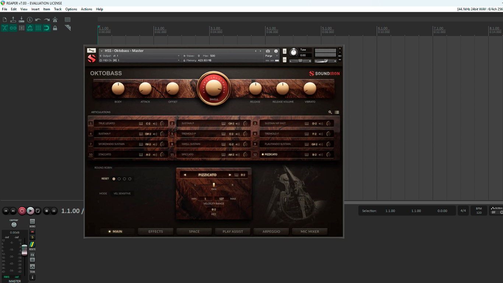This screenshot has height=283, width=503.
Task: Toggle the locking padlock icon
Action: (x=55, y=28)
